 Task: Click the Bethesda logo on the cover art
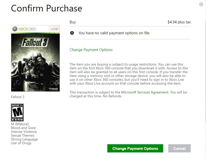click(x=53, y=88)
